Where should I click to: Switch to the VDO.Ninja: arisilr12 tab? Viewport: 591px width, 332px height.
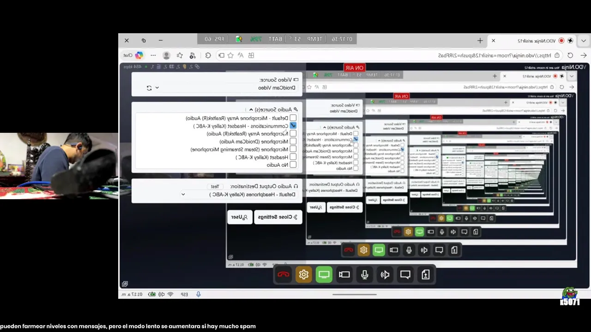point(537,41)
